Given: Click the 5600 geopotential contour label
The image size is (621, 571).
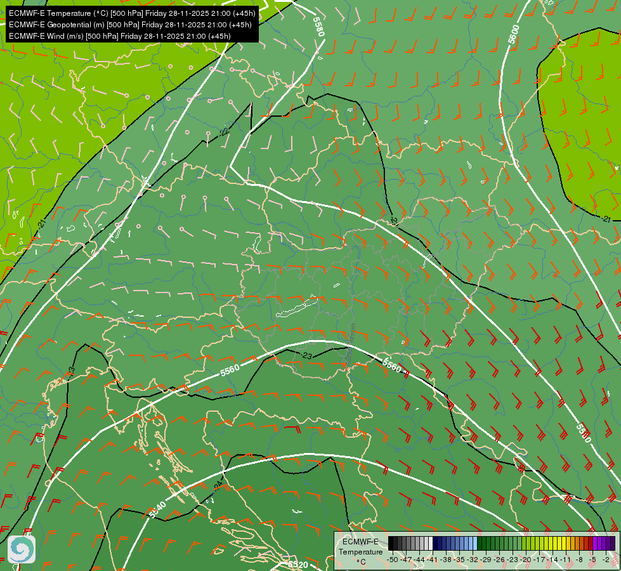Looking at the screenshot, I should tap(513, 34).
